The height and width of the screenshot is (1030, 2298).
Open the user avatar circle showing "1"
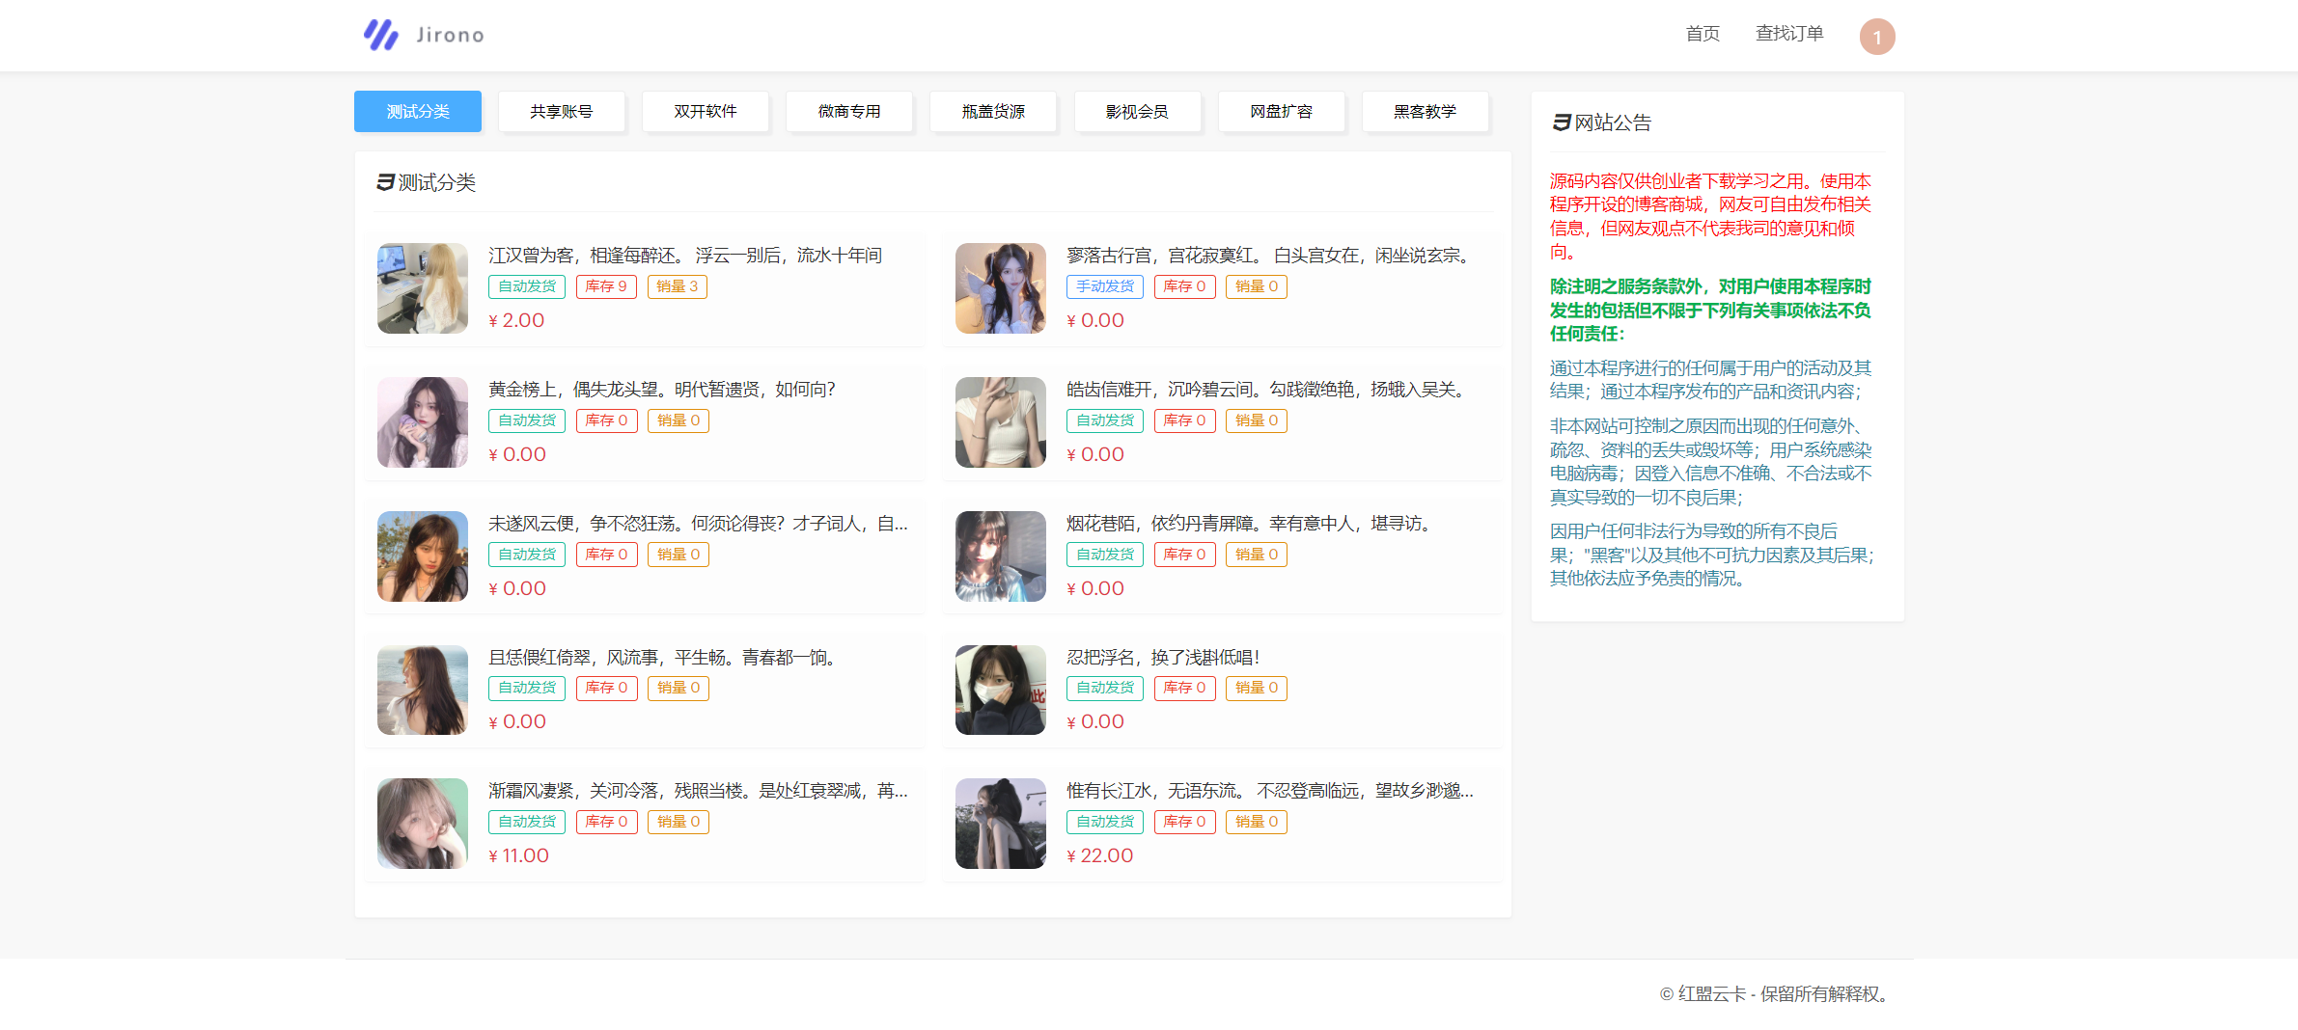1875,36
